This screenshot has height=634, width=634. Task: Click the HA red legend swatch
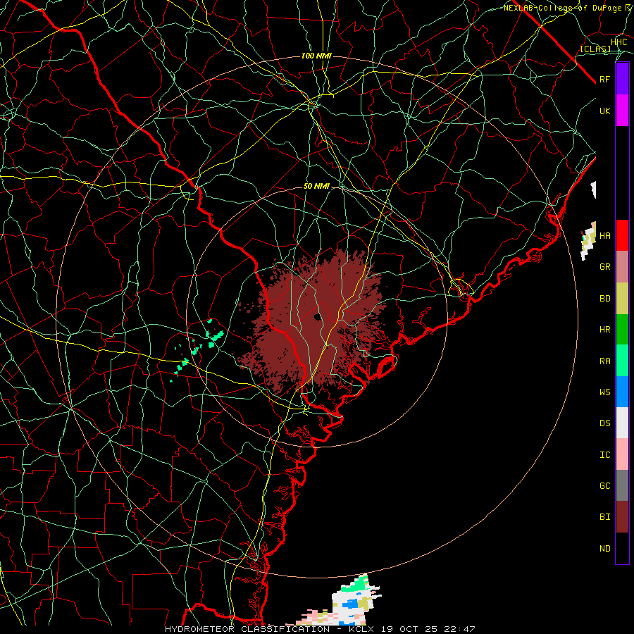tap(622, 235)
